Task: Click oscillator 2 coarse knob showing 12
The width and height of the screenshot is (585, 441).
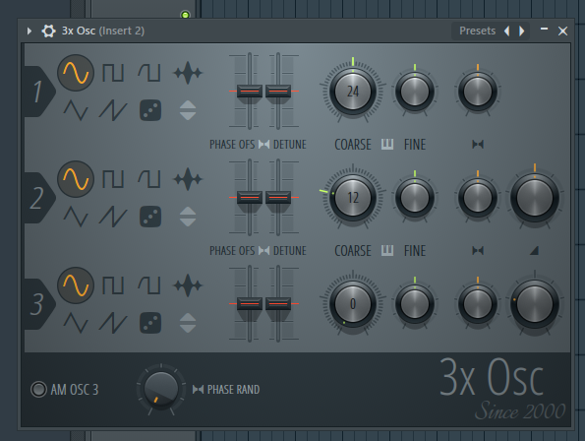Action: (x=353, y=198)
